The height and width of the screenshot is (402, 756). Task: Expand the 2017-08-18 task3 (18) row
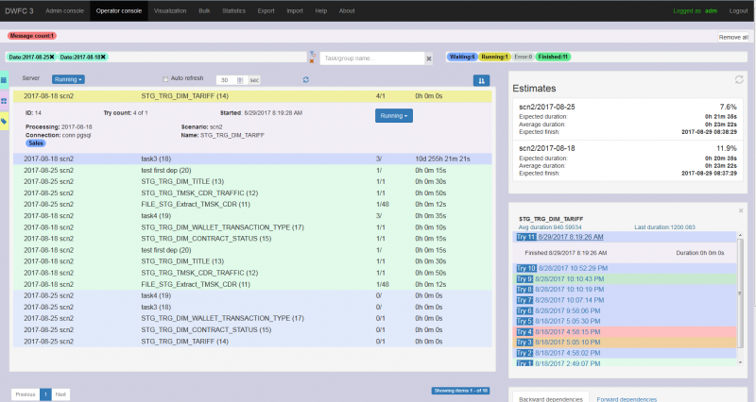tap(252, 159)
